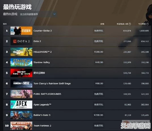
Task: Click current players value 277,656
Action: tap(127, 41)
